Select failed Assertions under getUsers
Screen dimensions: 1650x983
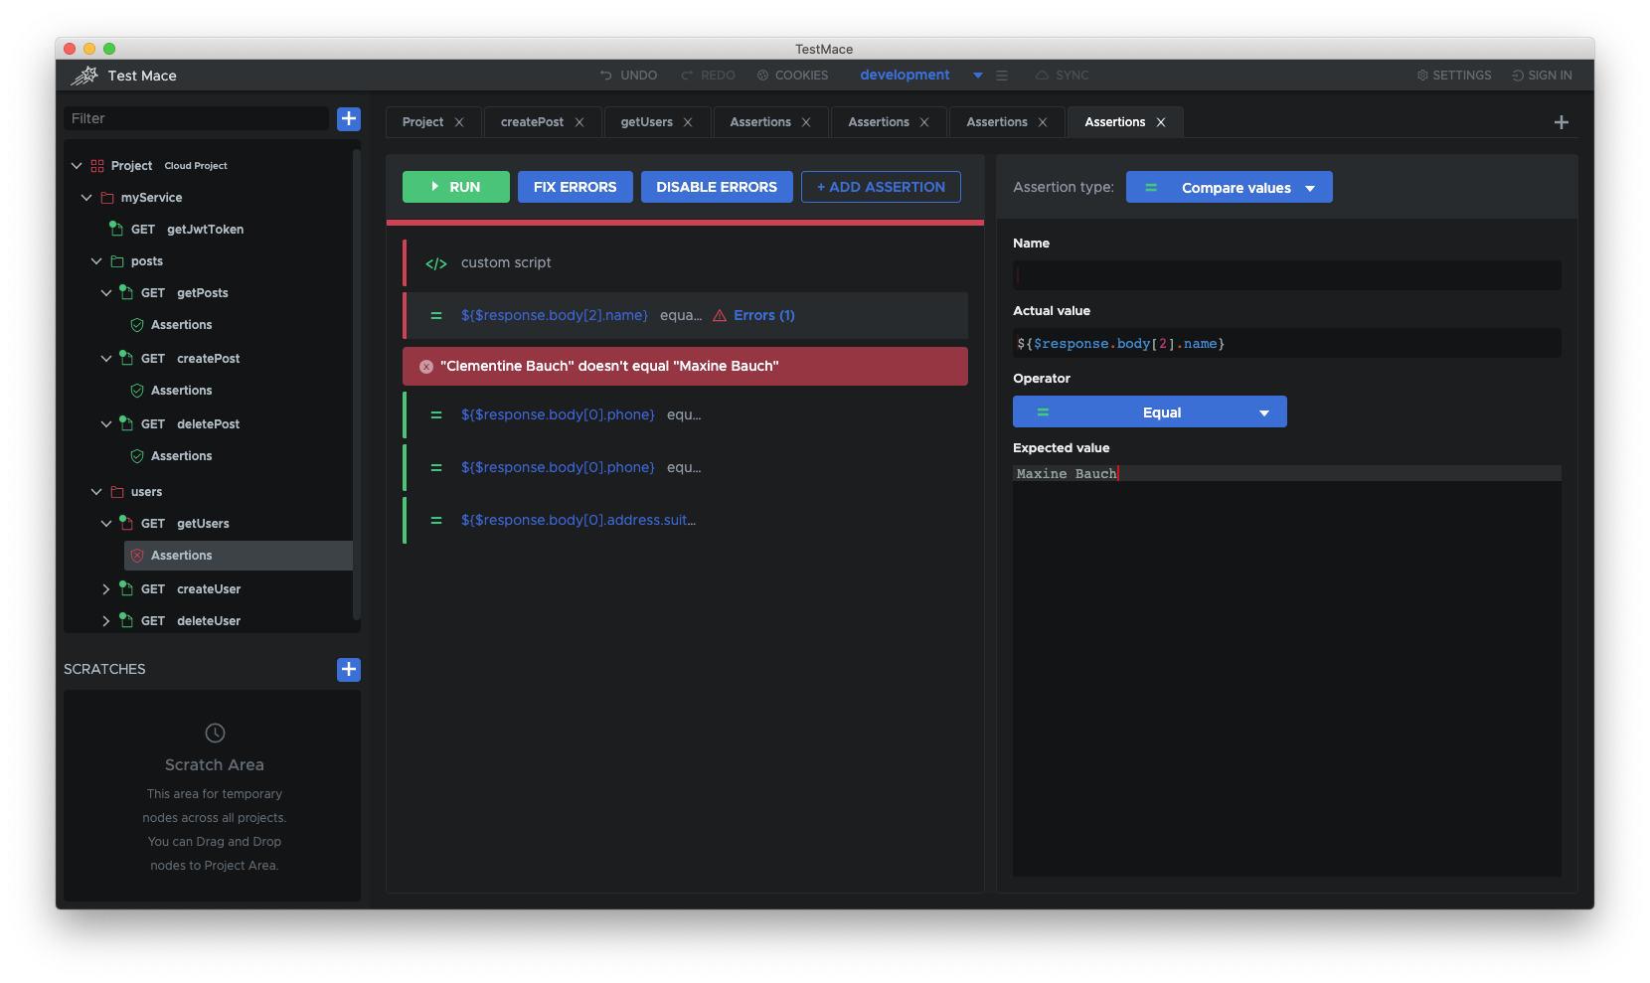(x=239, y=556)
